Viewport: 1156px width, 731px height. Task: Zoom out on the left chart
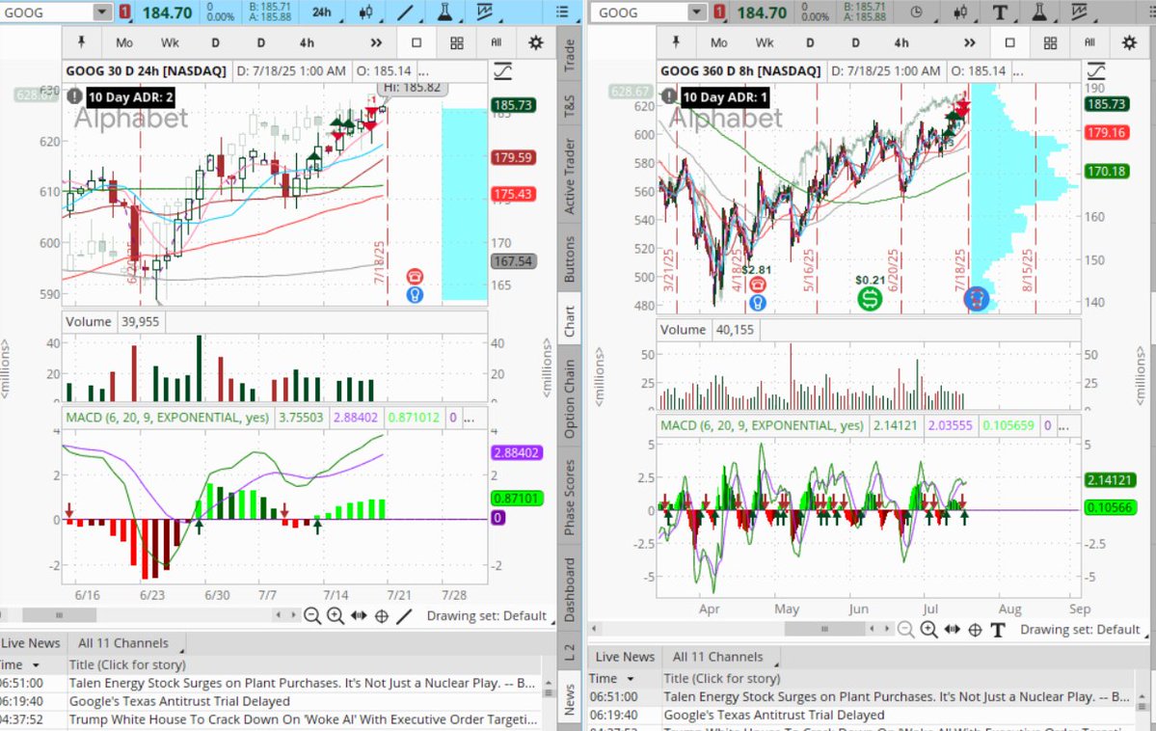click(312, 616)
